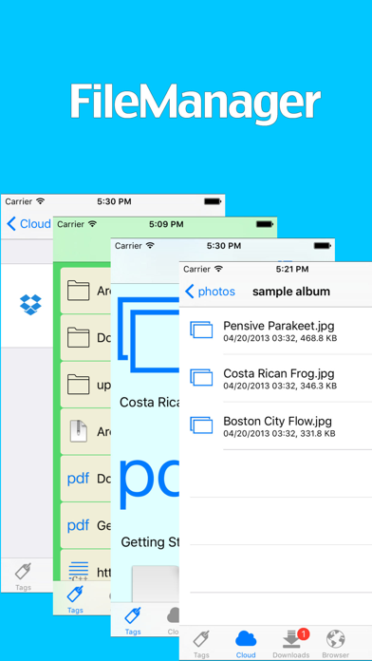Select Costa Rica label in light blue window
Image resolution: width=372 pixels, height=661 pixels.
tap(150, 402)
